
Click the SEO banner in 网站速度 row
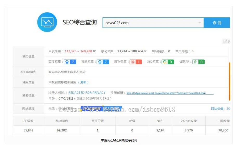[x=101, y=108]
